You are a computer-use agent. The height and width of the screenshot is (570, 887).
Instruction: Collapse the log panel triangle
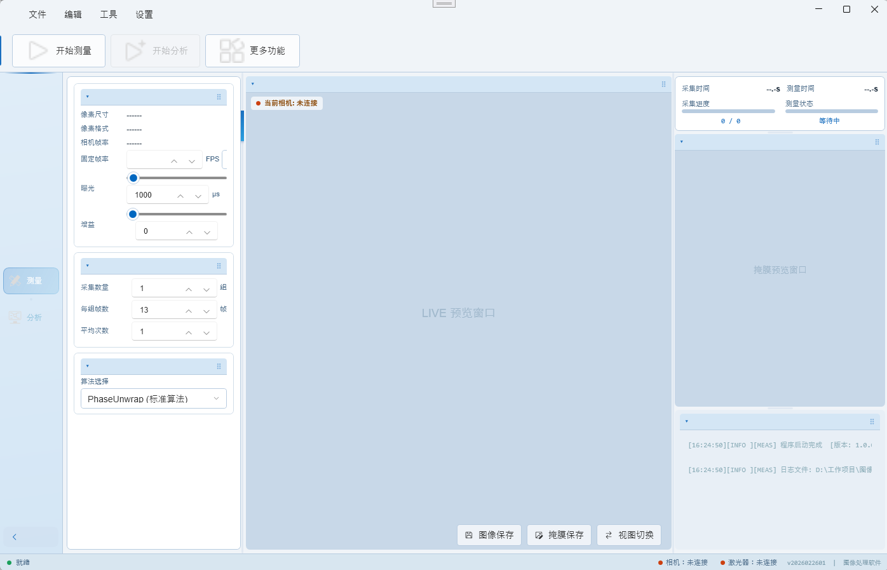point(686,421)
